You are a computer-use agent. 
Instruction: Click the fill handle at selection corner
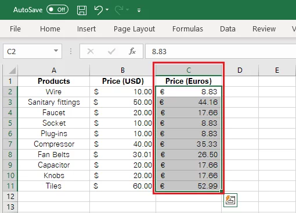click(221, 191)
